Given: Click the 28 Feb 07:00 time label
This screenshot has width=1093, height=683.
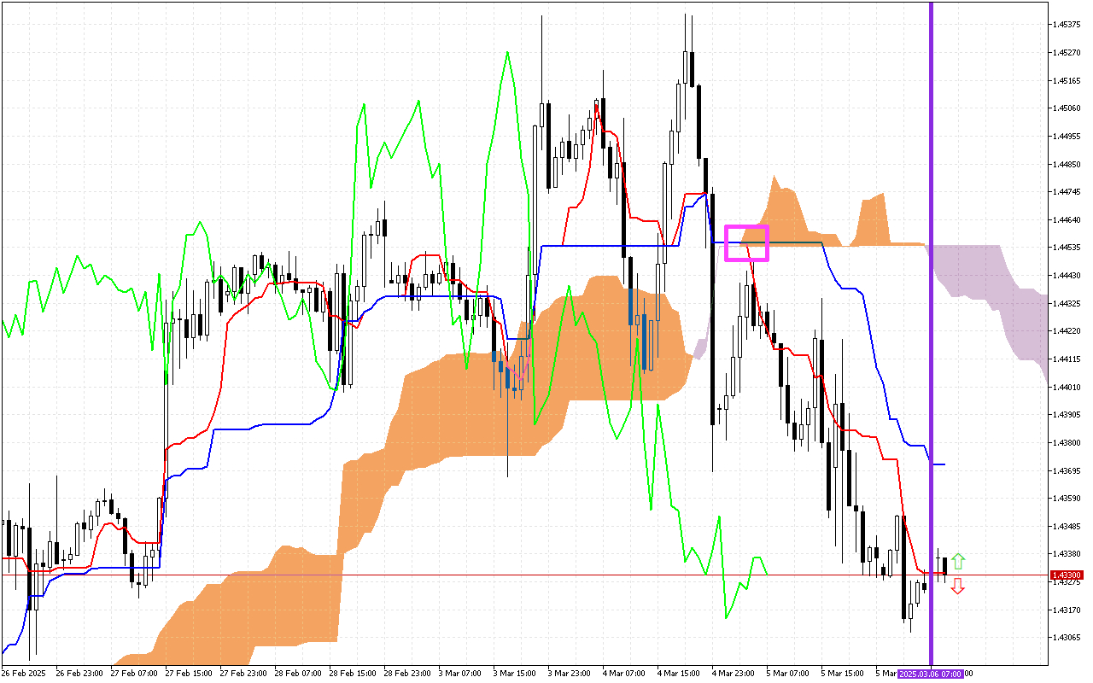Looking at the screenshot, I should (x=298, y=674).
